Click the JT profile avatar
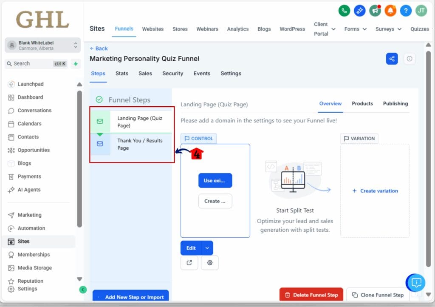The image size is (435, 307). coord(421,11)
